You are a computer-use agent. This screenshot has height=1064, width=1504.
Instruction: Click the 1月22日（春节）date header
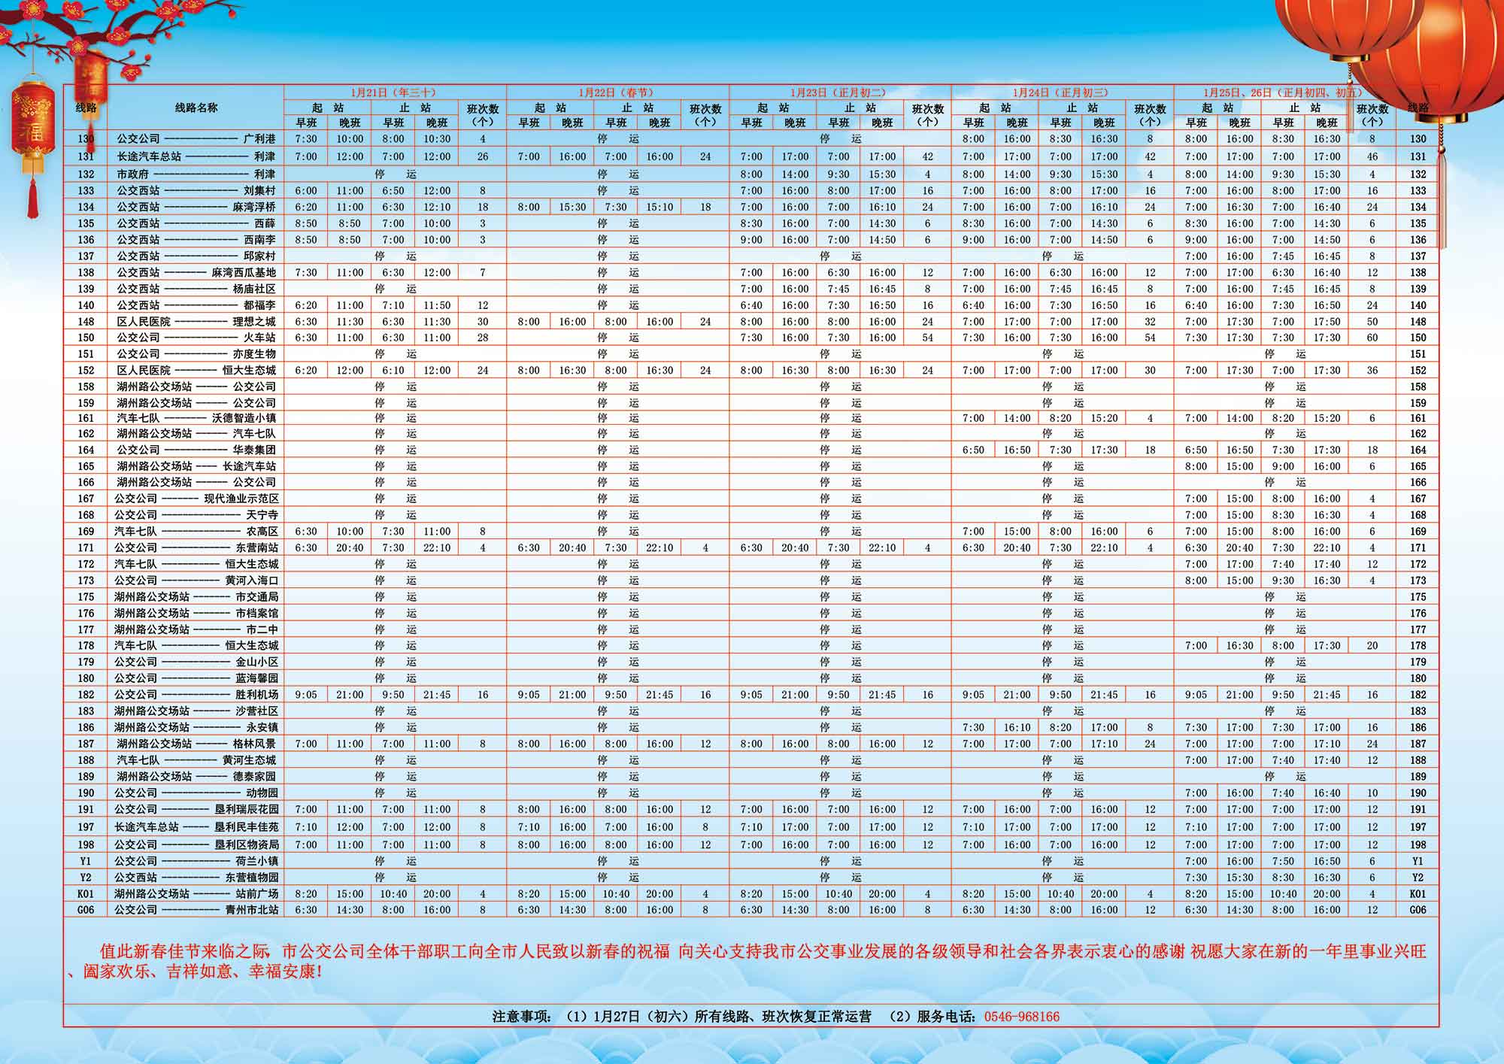[617, 92]
